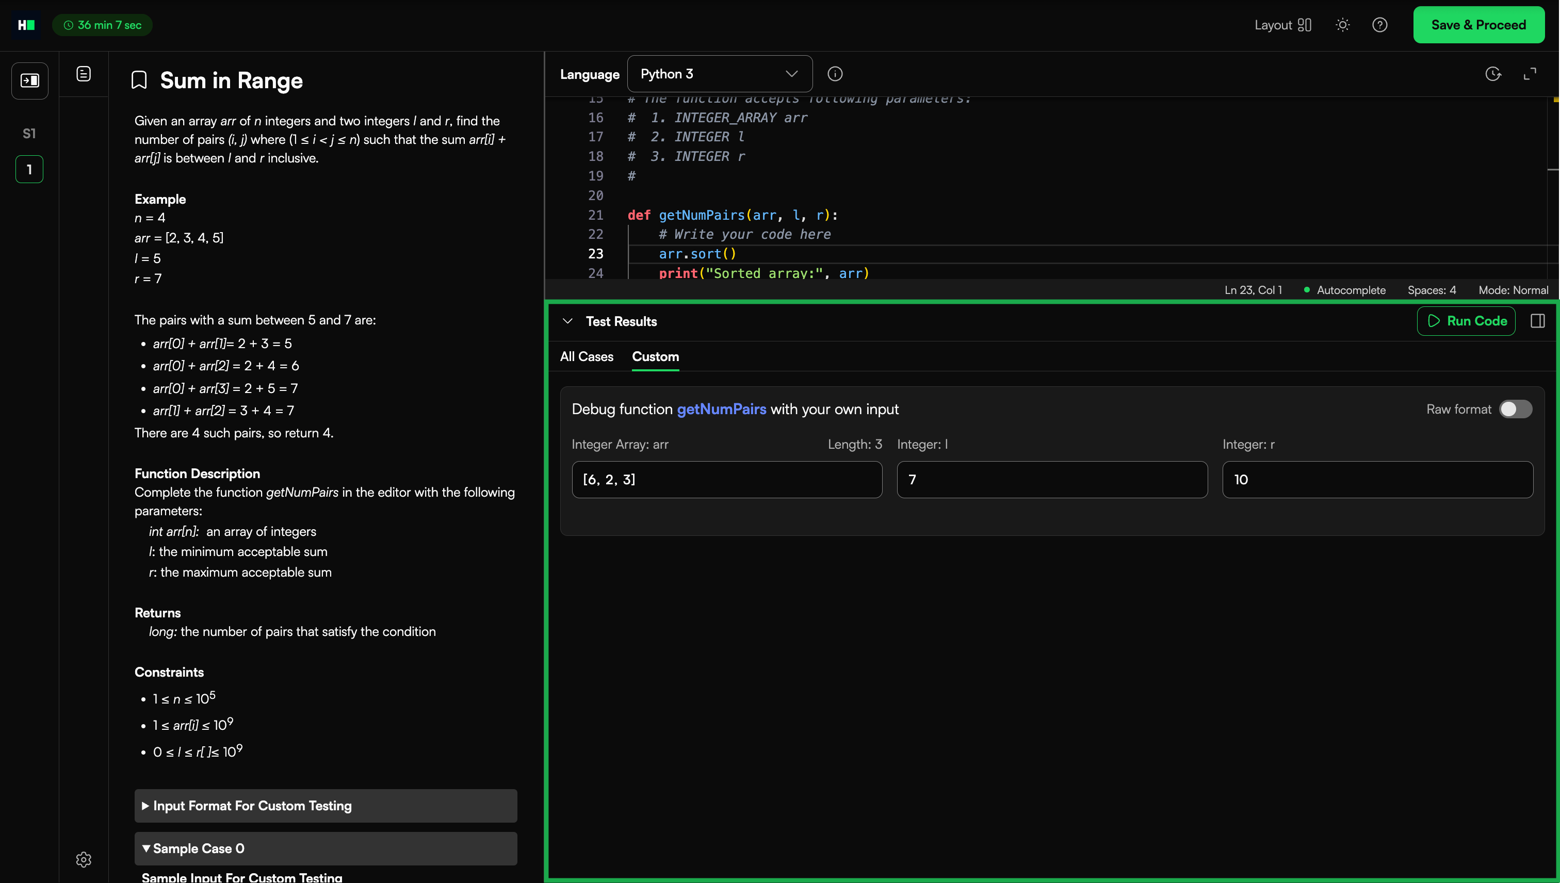
Task: Open the Python 3 language dropdown
Action: coord(719,74)
